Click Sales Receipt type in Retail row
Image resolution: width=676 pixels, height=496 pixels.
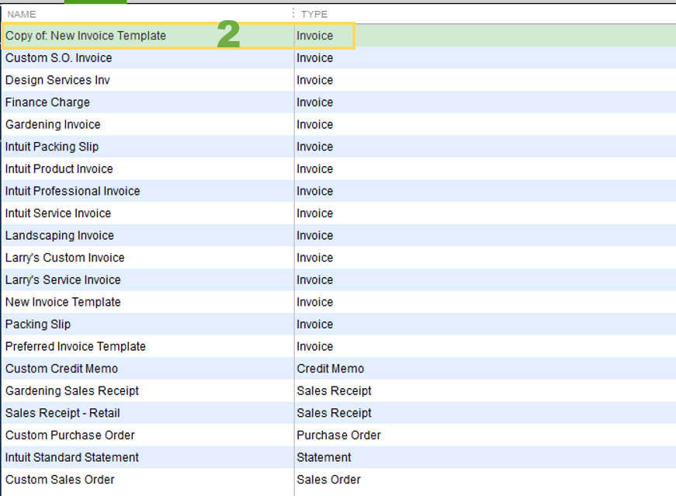point(335,413)
